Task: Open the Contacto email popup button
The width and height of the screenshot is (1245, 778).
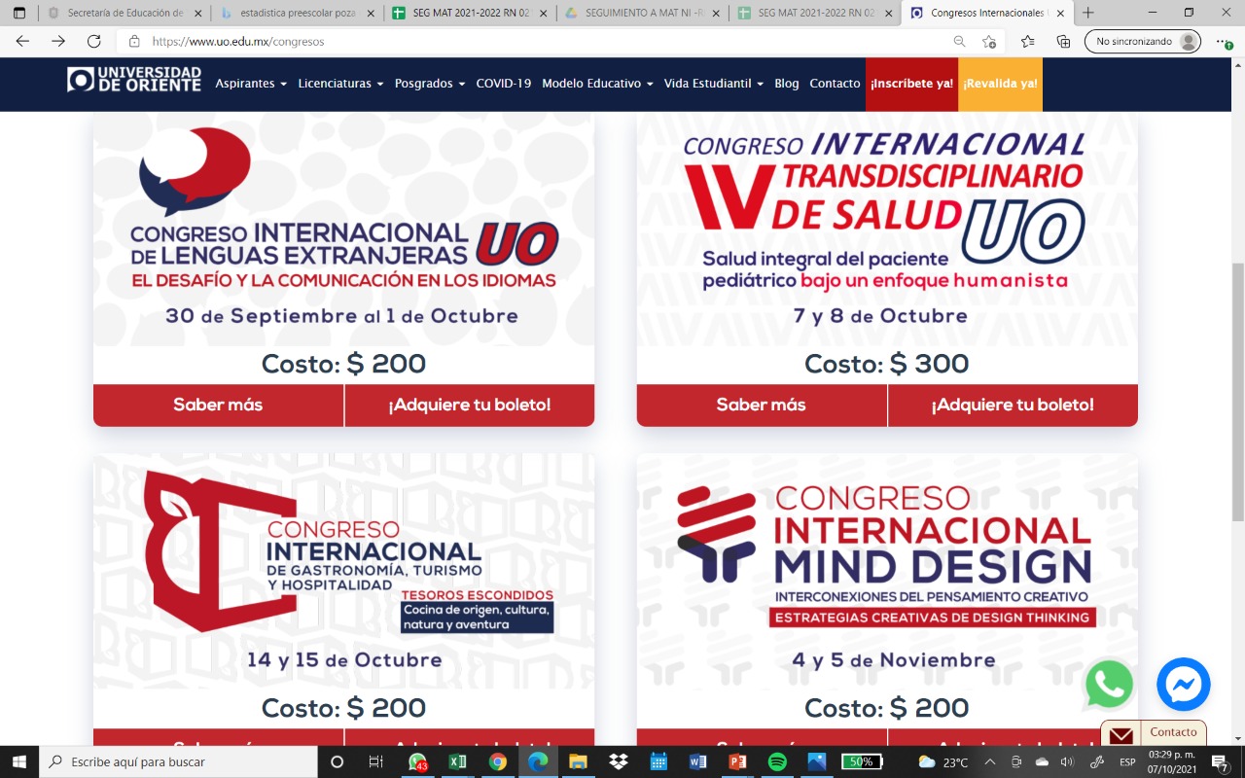Action: (x=1154, y=732)
